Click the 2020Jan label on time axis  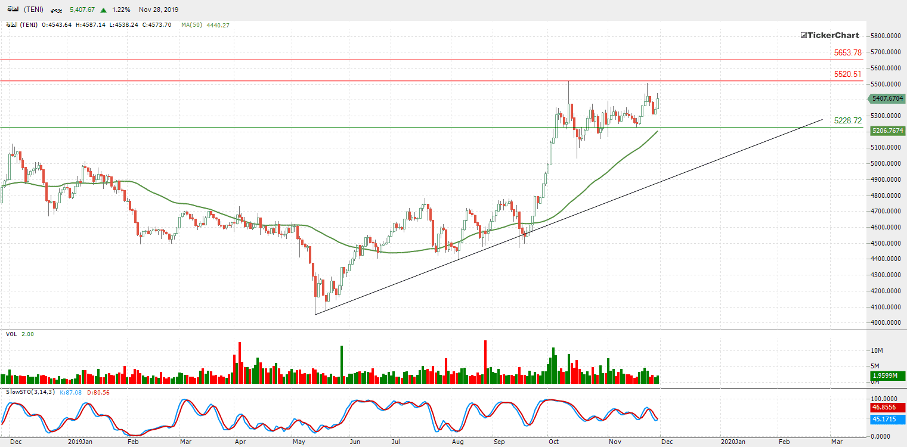click(x=732, y=442)
